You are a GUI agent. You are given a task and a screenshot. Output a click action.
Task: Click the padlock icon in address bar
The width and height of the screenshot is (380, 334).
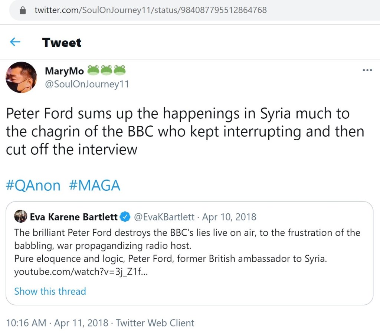23,10
